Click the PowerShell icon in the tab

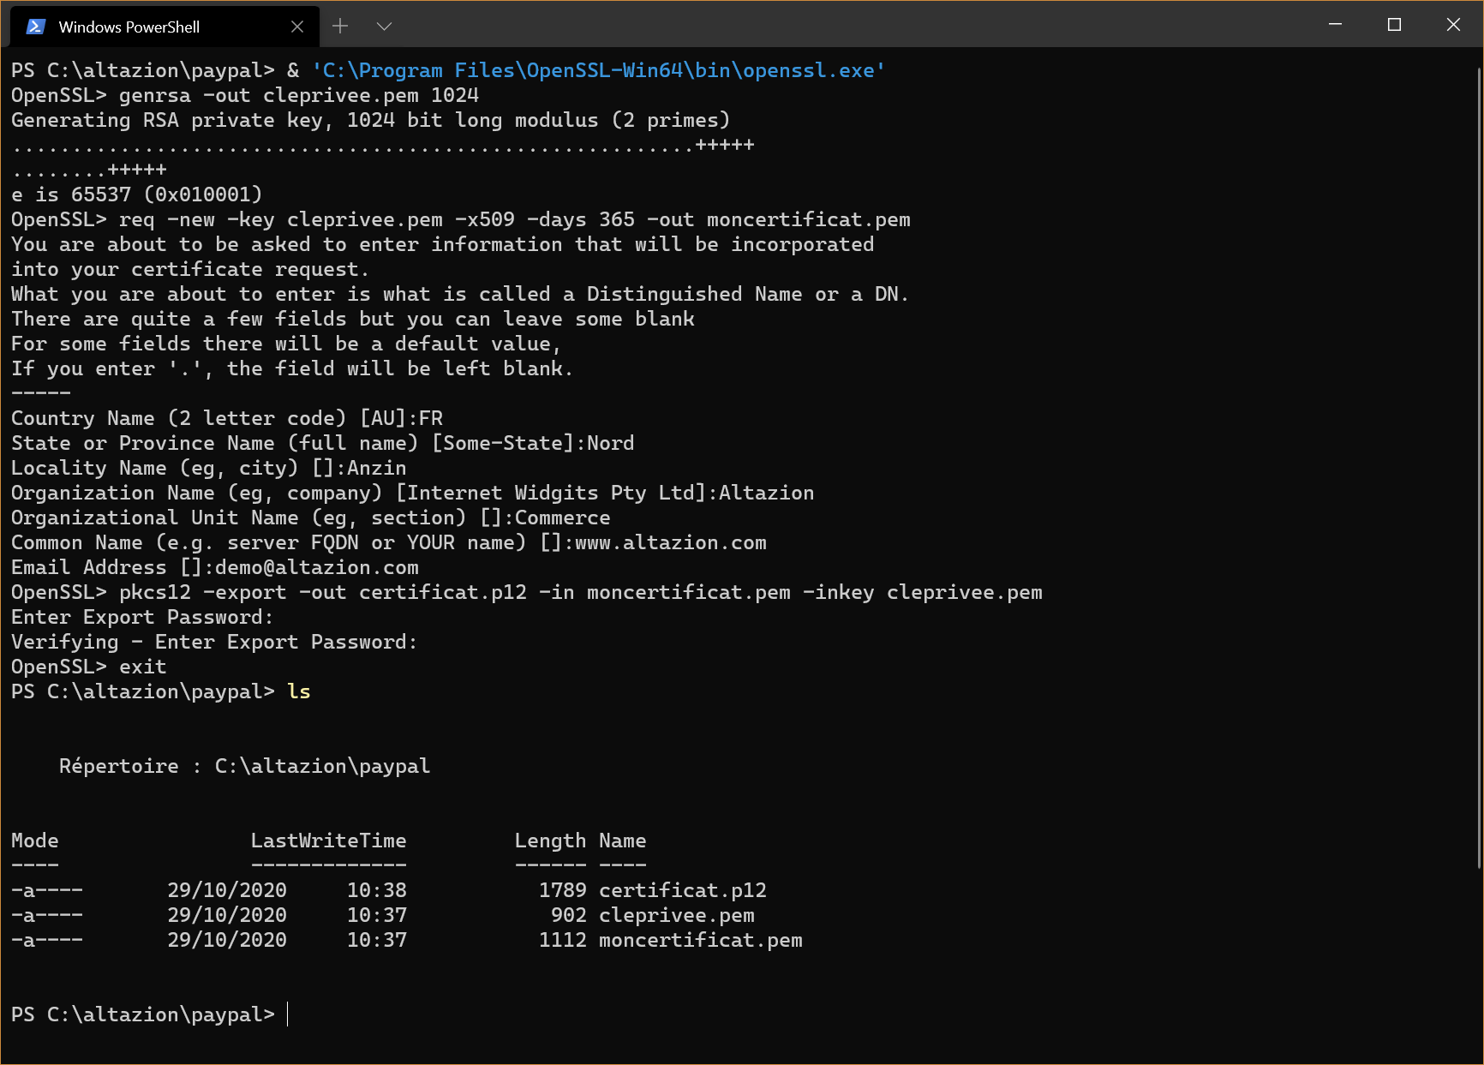[35, 27]
